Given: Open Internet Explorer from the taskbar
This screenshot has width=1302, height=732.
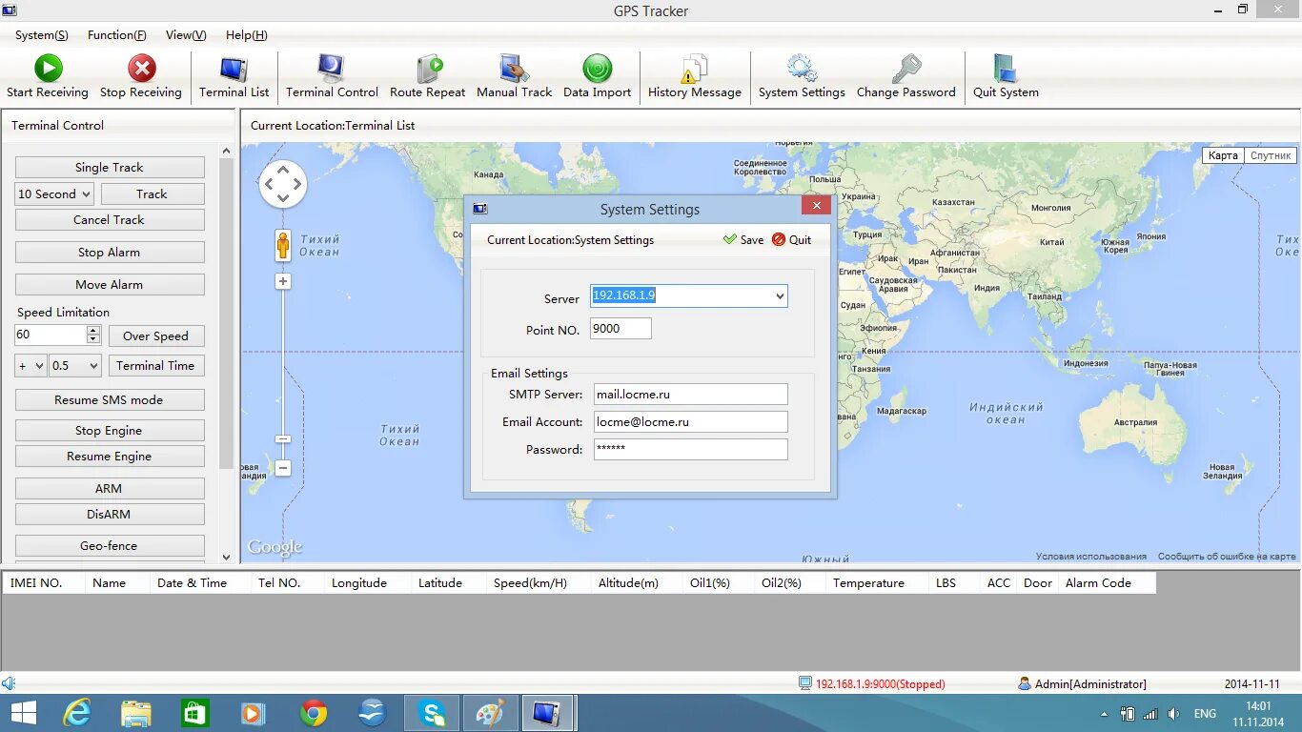Looking at the screenshot, I should pyautogui.click(x=76, y=713).
